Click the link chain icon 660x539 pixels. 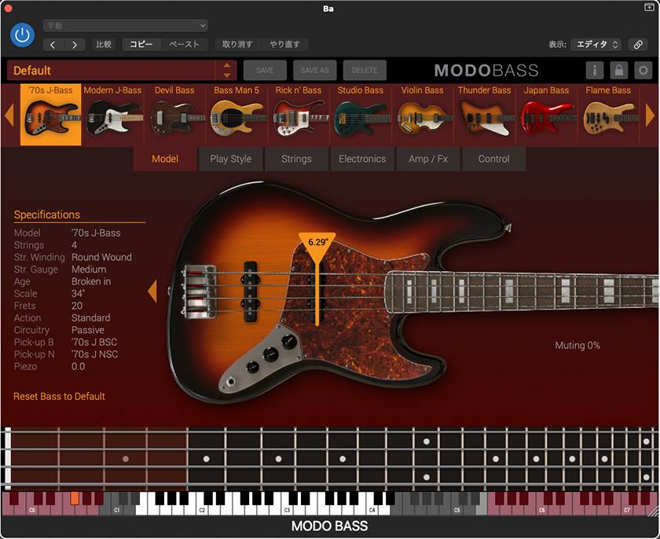[638, 45]
